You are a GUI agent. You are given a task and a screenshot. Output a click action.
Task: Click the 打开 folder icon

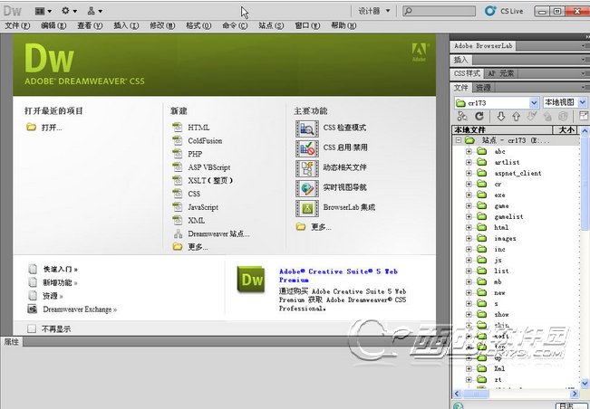[31, 128]
